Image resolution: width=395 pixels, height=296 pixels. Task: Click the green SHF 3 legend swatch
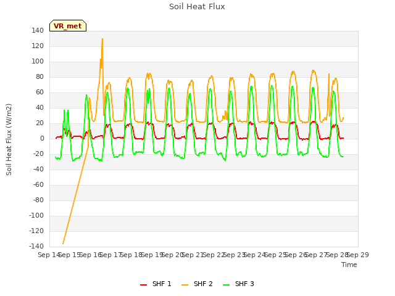227,285
